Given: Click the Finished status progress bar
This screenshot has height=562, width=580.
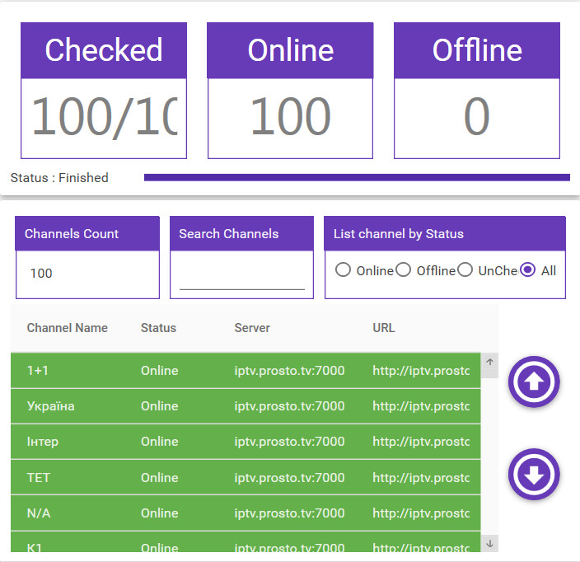Looking at the screenshot, I should pyautogui.click(x=357, y=177).
